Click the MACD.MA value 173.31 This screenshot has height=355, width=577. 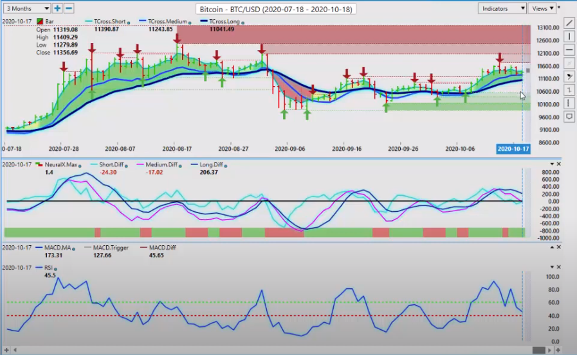(x=53, y=255)
